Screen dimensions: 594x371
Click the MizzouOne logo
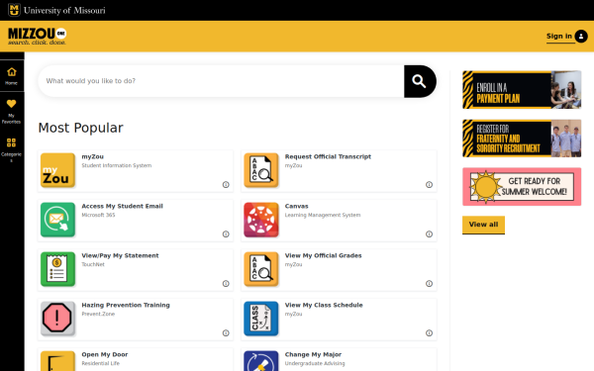tap(38, 37)
